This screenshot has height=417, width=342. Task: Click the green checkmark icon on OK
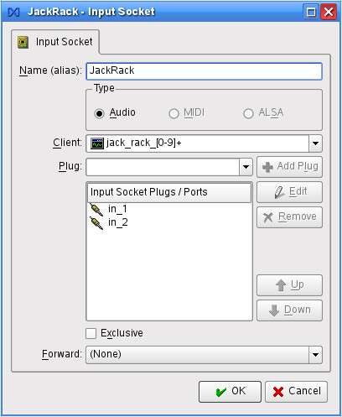(x=221, y=392)
